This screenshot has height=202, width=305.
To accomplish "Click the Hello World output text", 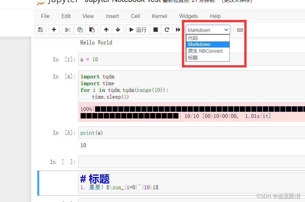I will click(96, 43).
